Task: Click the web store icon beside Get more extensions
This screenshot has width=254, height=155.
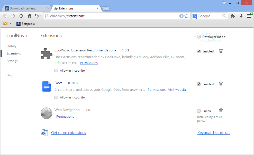Action: tap(45, 132)
